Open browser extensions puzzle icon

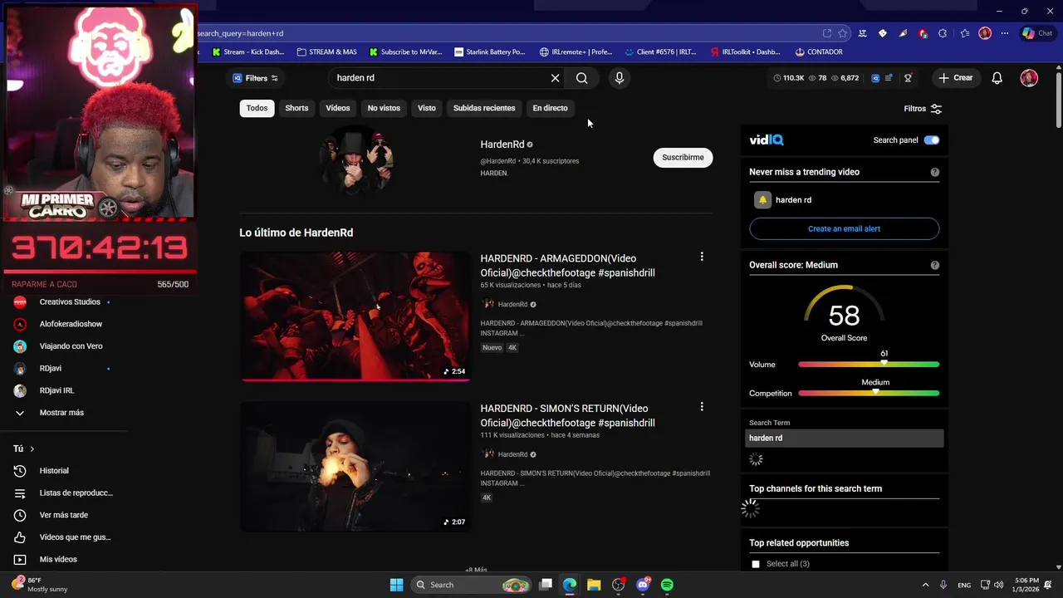point(943,33)
